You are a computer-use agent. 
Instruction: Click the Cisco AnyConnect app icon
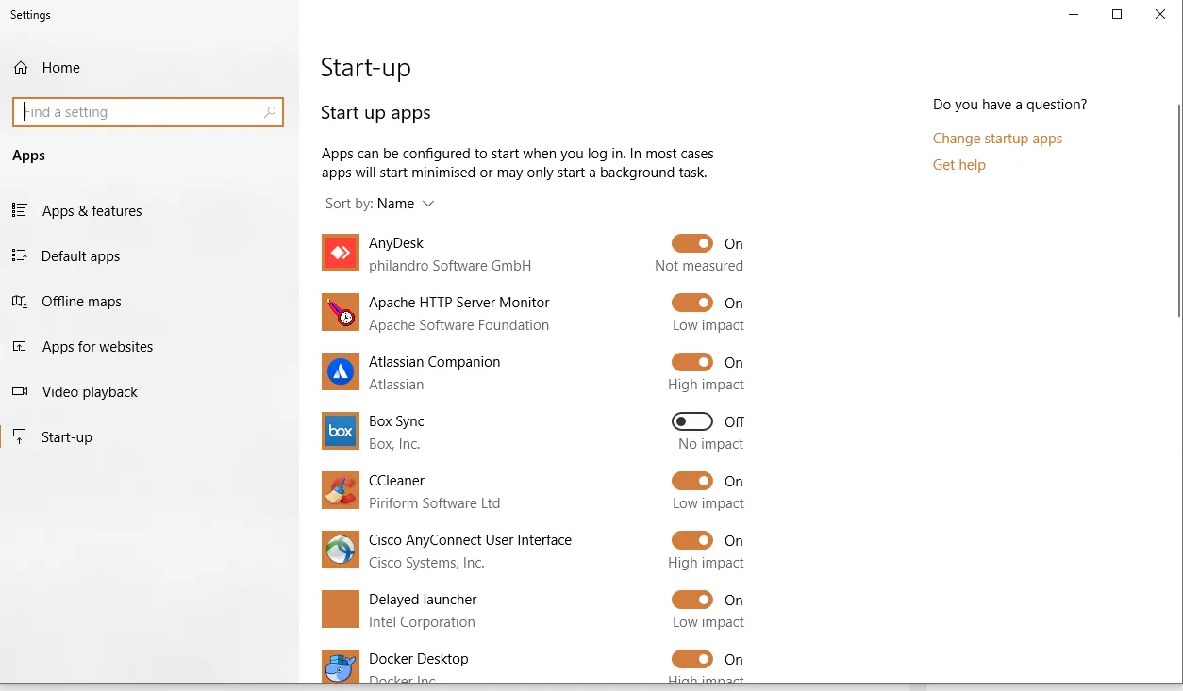[341, 550]
